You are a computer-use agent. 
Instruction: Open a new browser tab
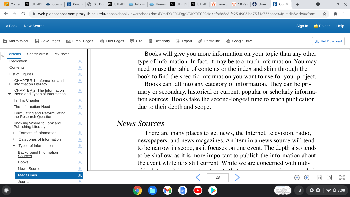click(x=297, y=4)
